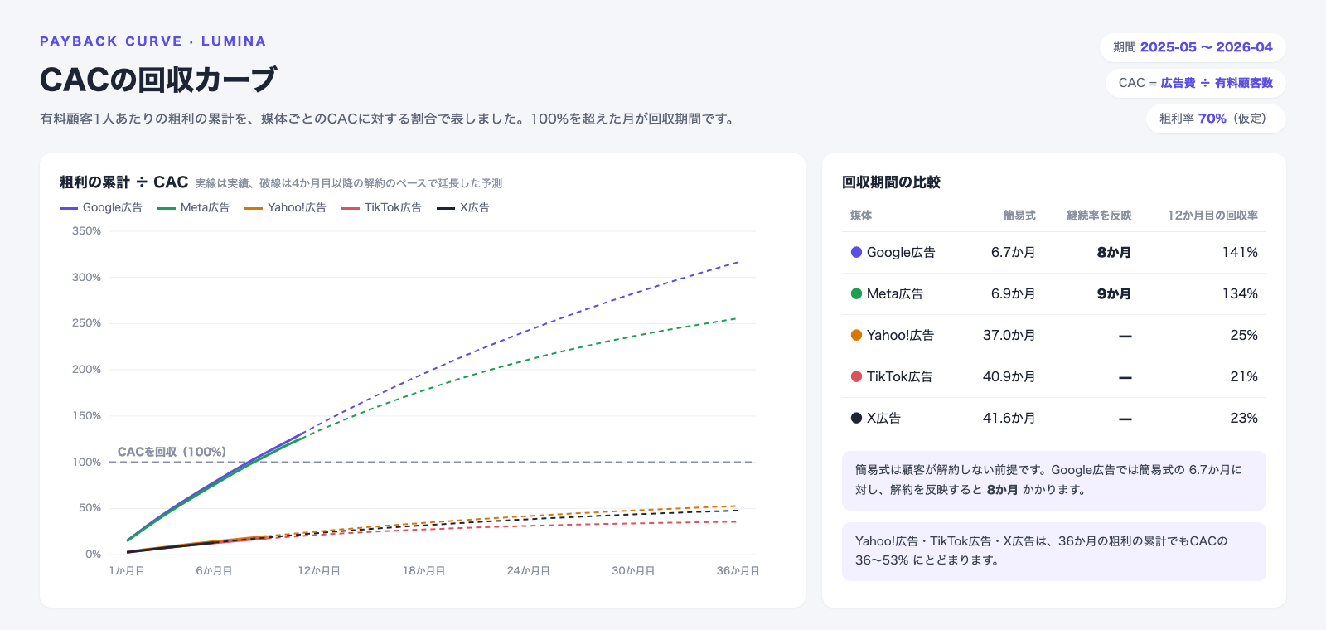Click the note beginning 簡易式は顧客が解約しない前提
The width and height of the screenshot is (1326, 630).
tap(1054, 480)
